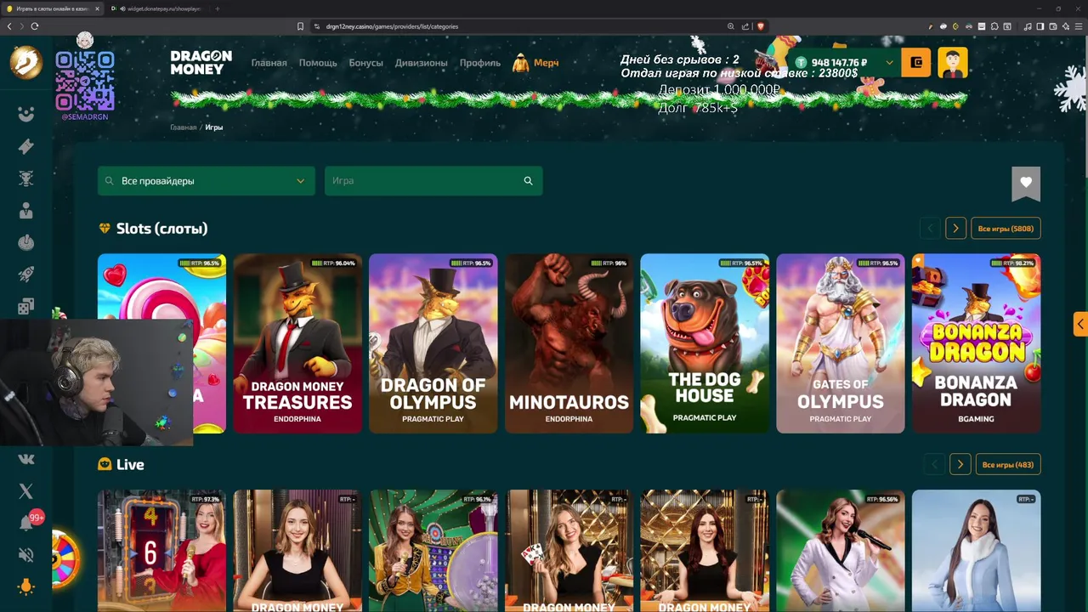Open the user avatar profile icon
1088x612 pixels.
coord(953,62)
